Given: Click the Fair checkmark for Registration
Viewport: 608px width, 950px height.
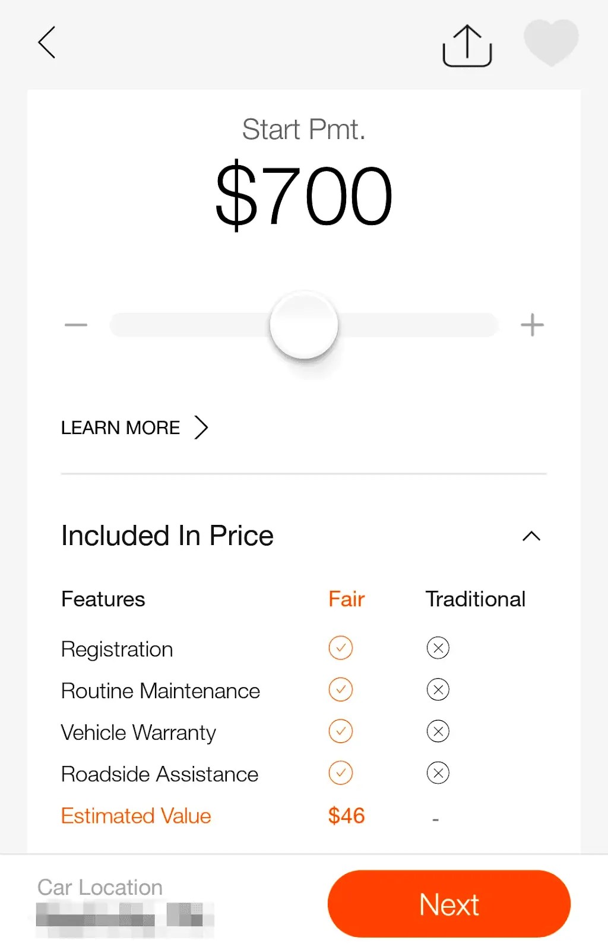Looking at the screenshot, I should pos(341,648).
